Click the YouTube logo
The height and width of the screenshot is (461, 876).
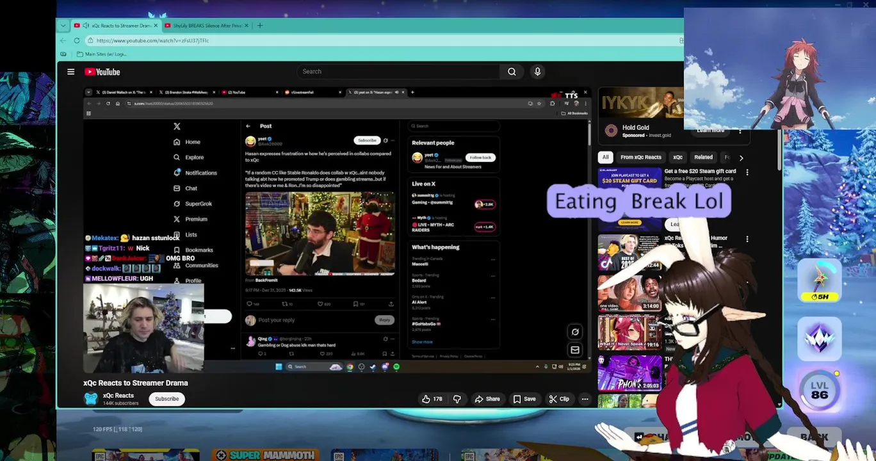(x=102, y=72)
